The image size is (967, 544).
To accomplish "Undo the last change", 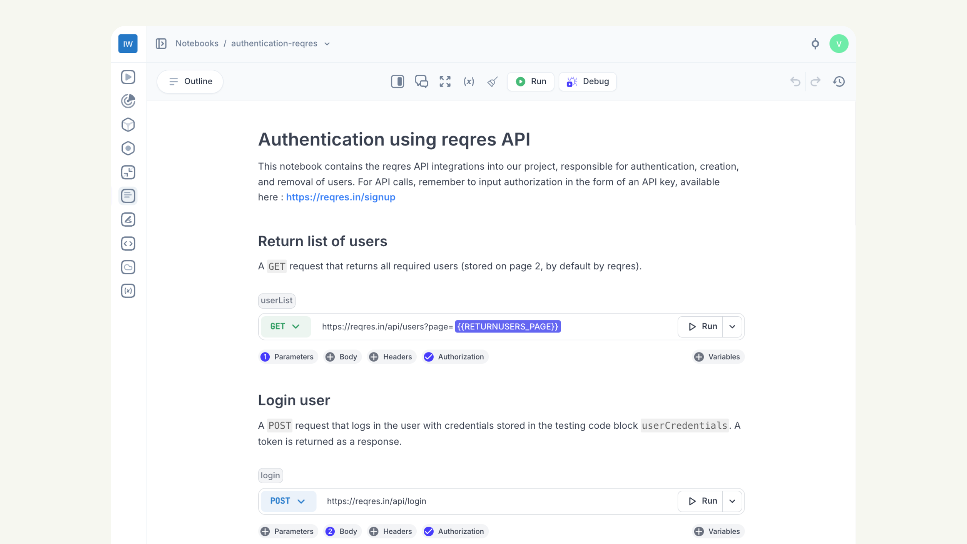I will coord(795,81).
